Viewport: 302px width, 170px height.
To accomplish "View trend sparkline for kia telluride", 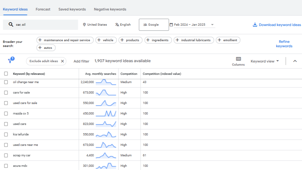I will click(x=106, y=134).
